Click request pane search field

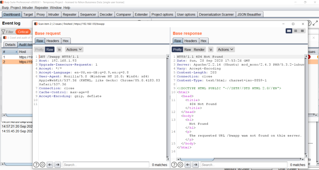[x=106, y=165]
